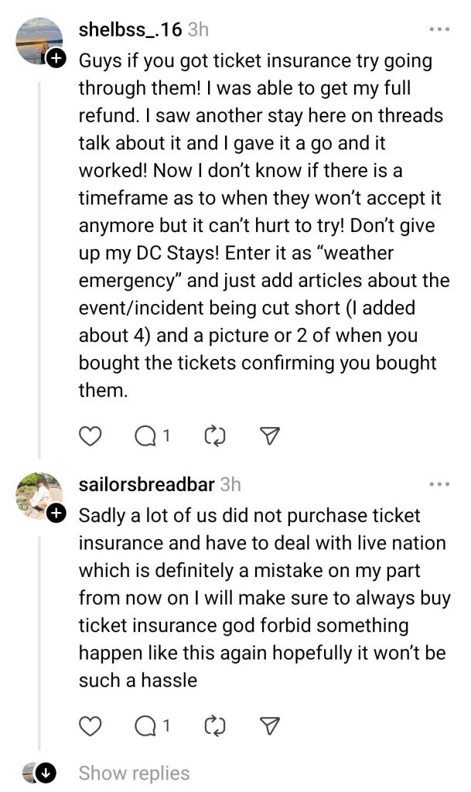471x792 pixels.
Task: Open shelbss_.16's username profile link
Action: 130,30
